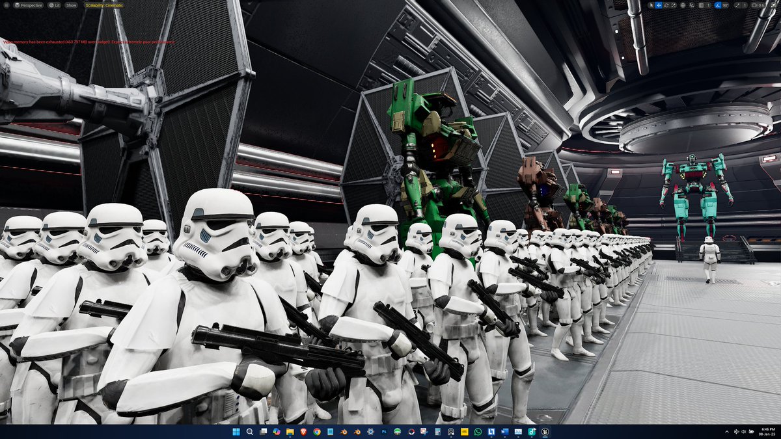This screenshot has height=439, width=781.
Task: Open the Perspective view mode dropdown
Action: [x=27, y=5]
